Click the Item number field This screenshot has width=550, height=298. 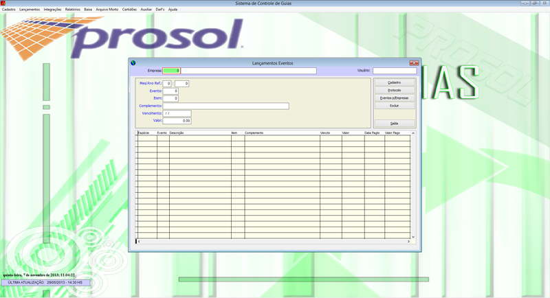click(x=170, y=98)
